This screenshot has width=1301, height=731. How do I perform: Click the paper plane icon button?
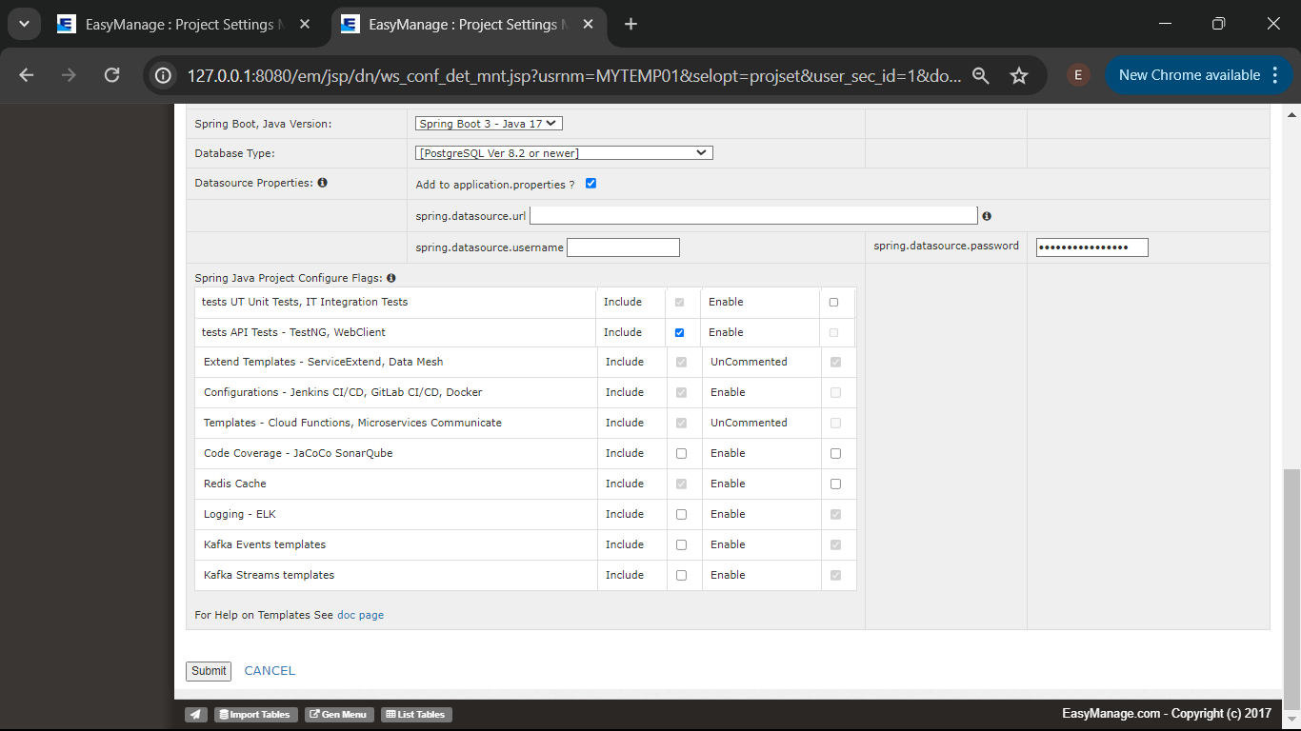click(x=196, y=715)
